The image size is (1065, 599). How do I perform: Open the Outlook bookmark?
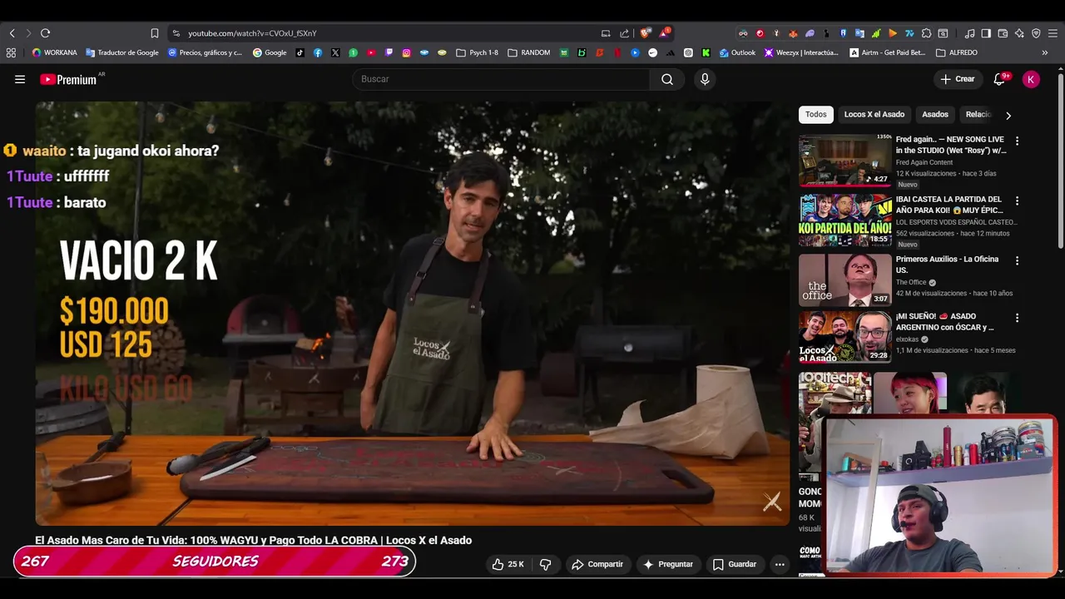tap(738, 52)
